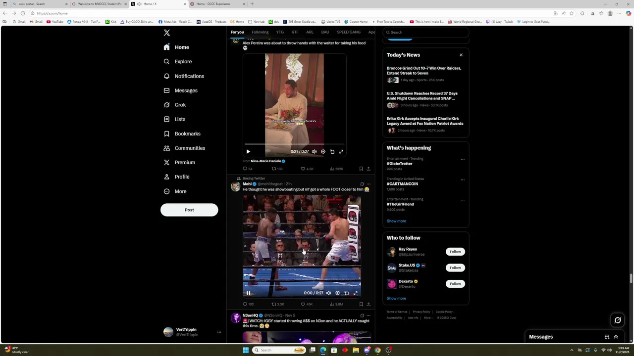Switch to the ARL tab

310,32
